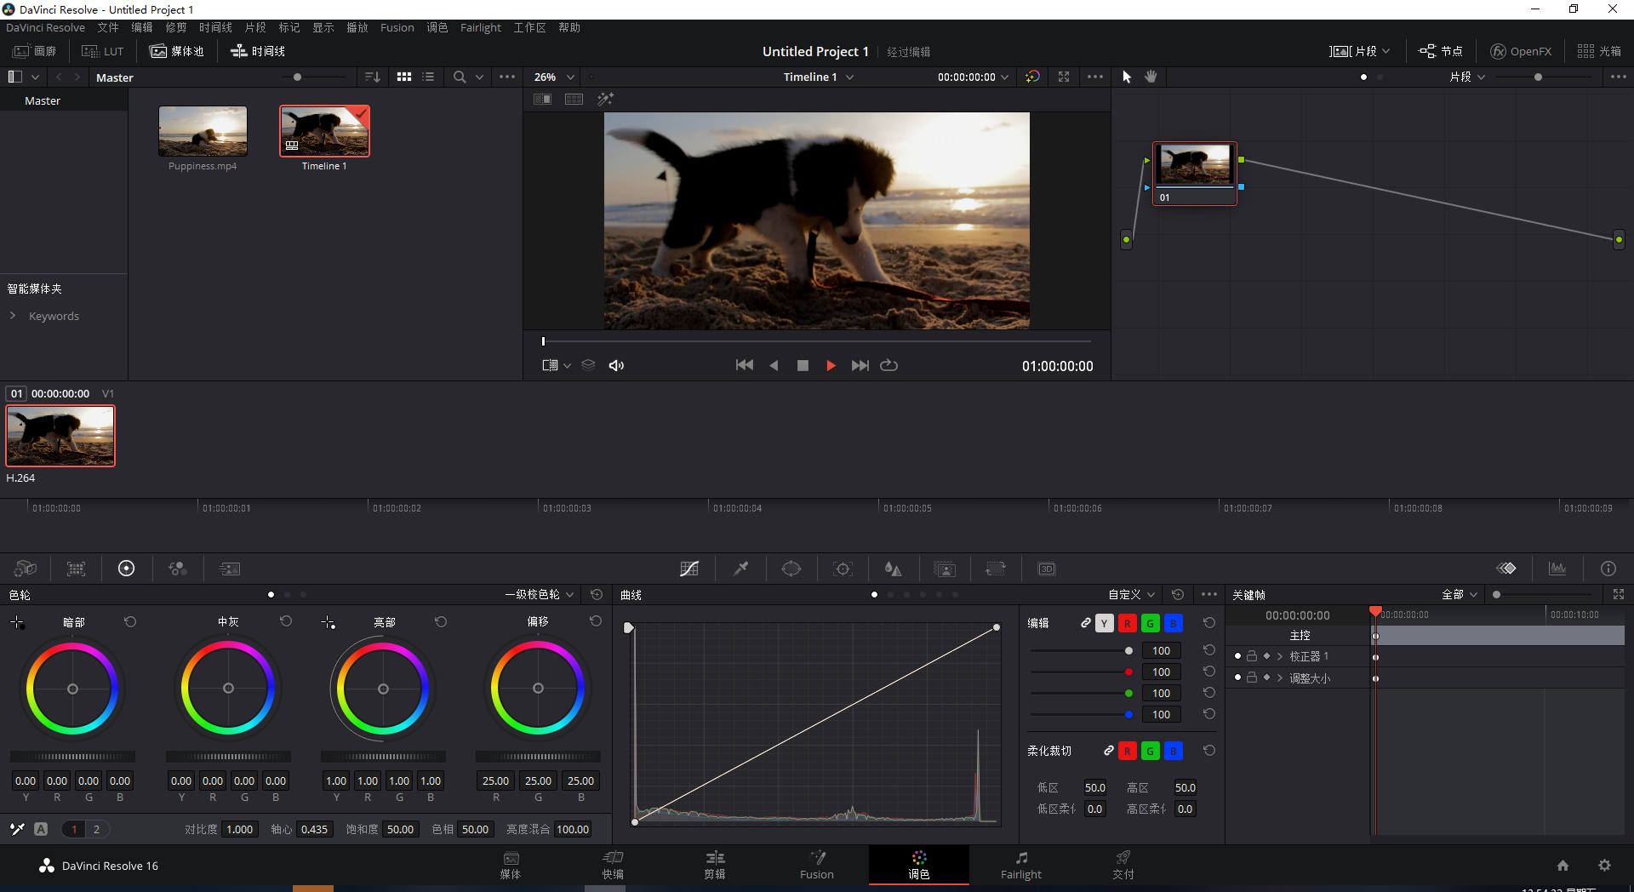This screenshot has height=892, width=1634.
Task: Toggle the red channel in curve editor
Action: click(x=1127, y=623)
